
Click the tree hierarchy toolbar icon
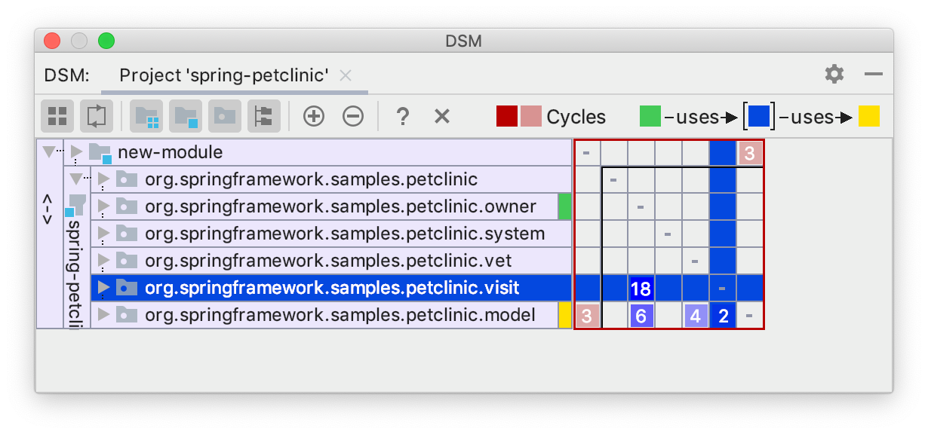pos(263,116)
